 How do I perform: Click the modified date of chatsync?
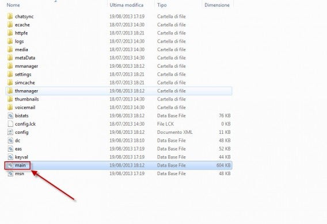(127, 17)
